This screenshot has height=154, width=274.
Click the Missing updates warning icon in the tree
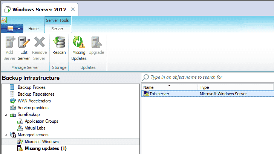(x=20, y=148)
